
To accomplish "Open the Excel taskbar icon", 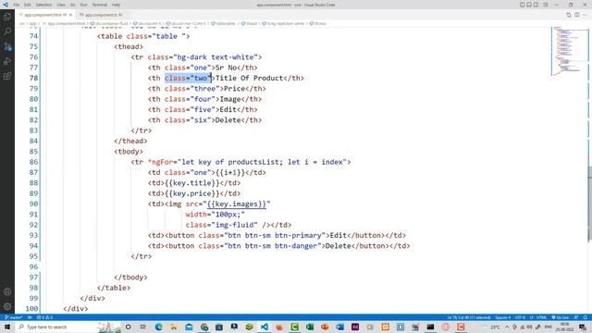I will pos(310,327).
